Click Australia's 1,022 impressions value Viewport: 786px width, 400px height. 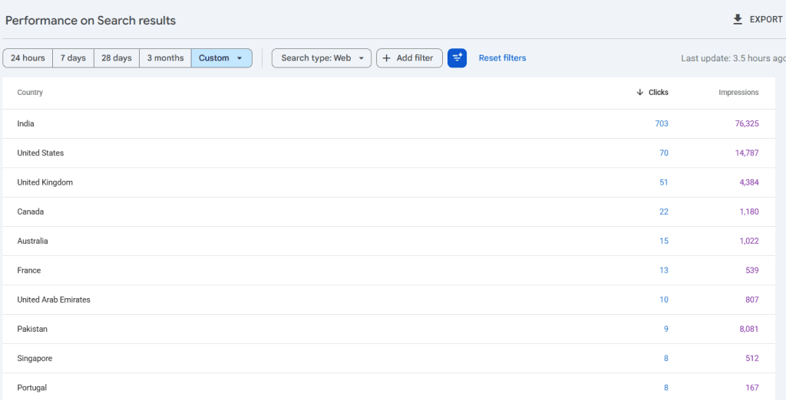pyautogui.click(x=749, y=241)
